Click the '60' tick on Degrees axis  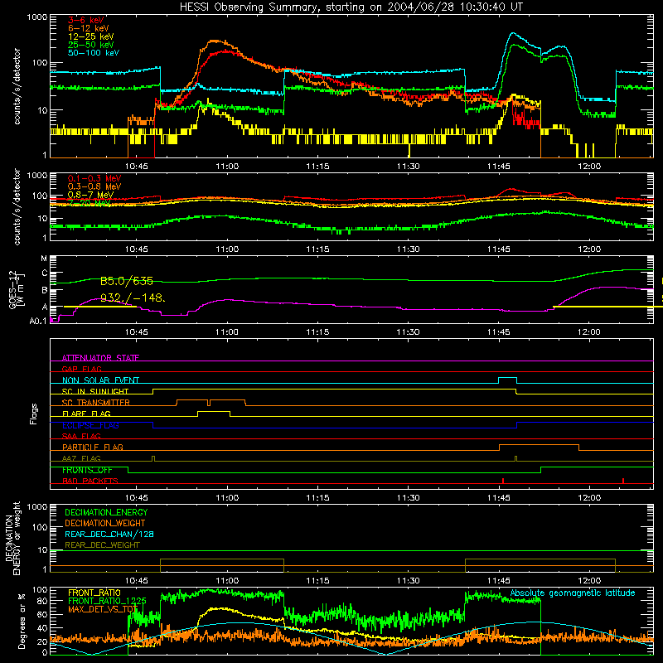pyautogui.click(x=42, y=614)
